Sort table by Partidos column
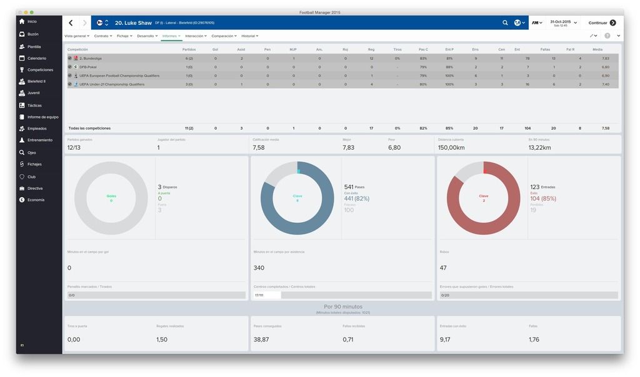 (x=189, y=49)
